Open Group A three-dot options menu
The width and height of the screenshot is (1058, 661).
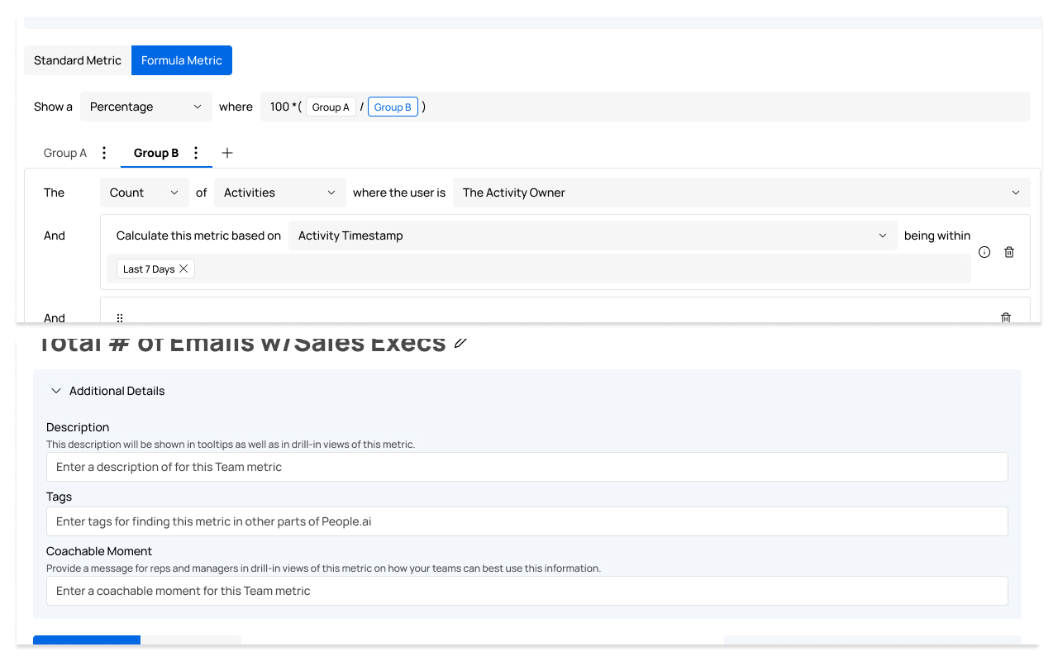(104, 153)
